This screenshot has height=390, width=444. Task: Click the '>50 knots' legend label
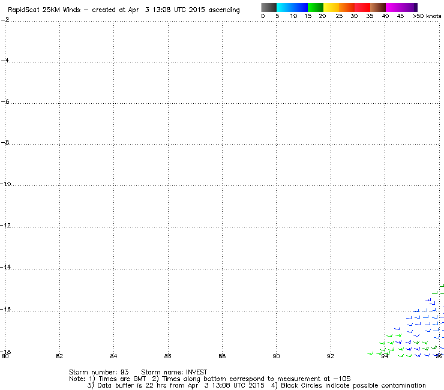coord(427,16)
